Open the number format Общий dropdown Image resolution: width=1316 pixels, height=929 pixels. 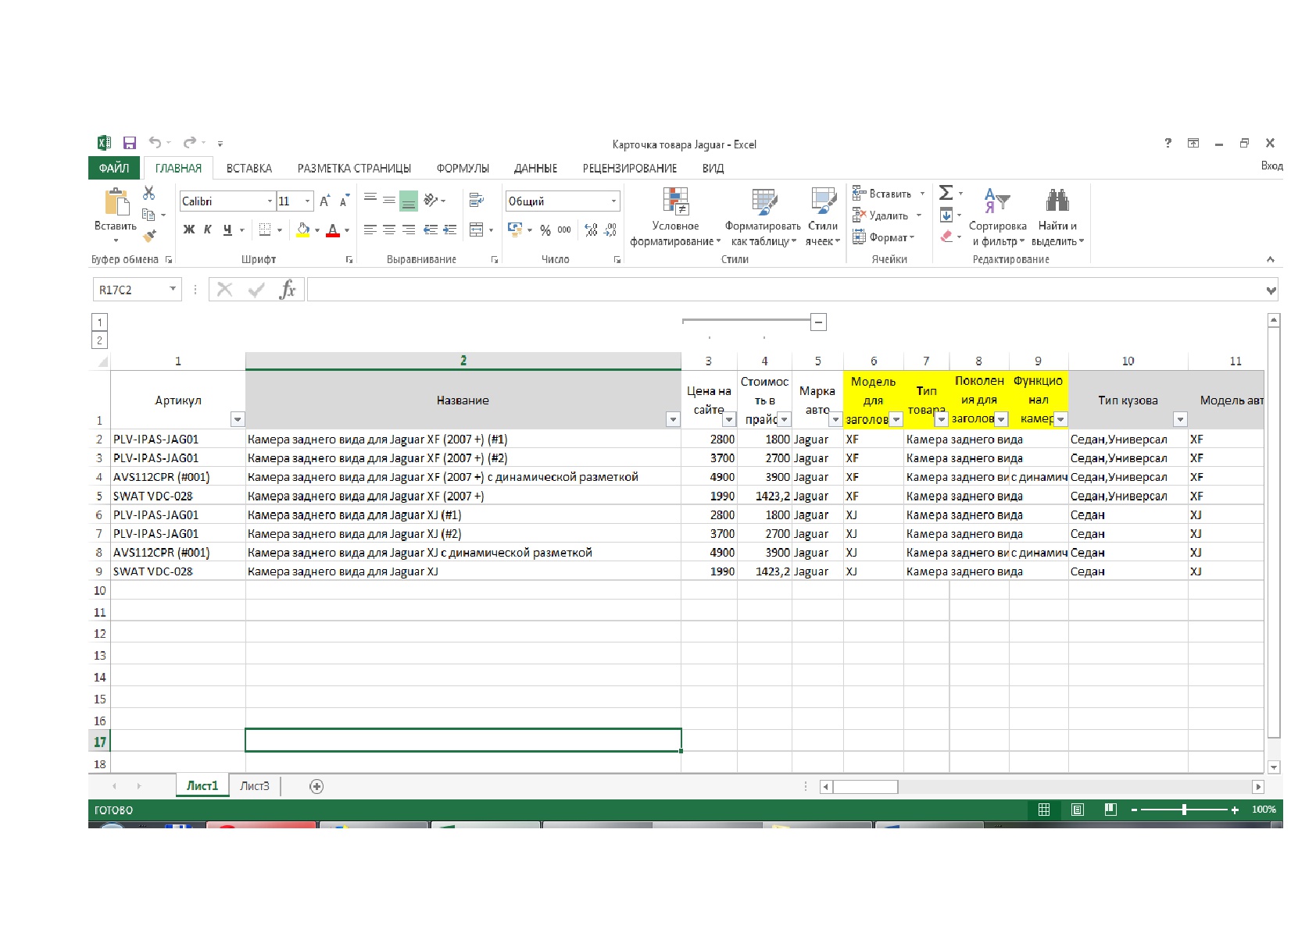point(613,201)
